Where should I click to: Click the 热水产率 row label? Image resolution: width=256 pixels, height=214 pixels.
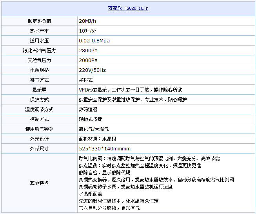[x=39, y=31]
